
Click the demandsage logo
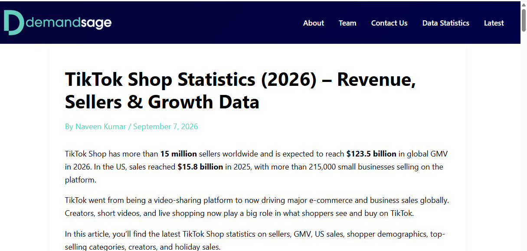57,23
